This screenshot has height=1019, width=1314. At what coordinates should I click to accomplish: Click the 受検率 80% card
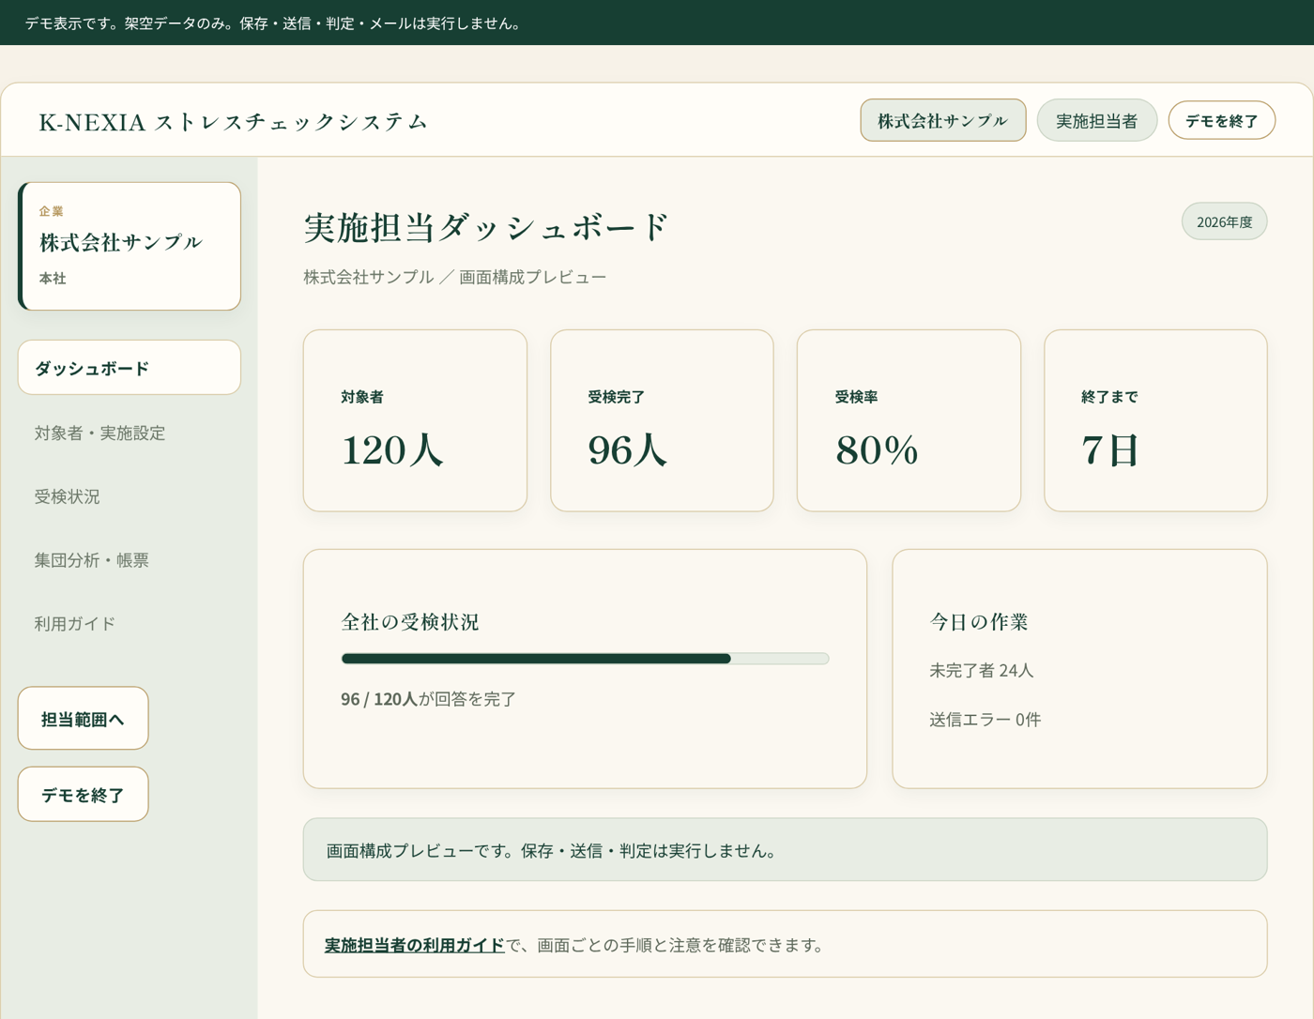point(909,420)
